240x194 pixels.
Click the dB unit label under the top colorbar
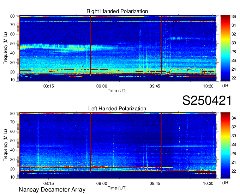point(225,86)
